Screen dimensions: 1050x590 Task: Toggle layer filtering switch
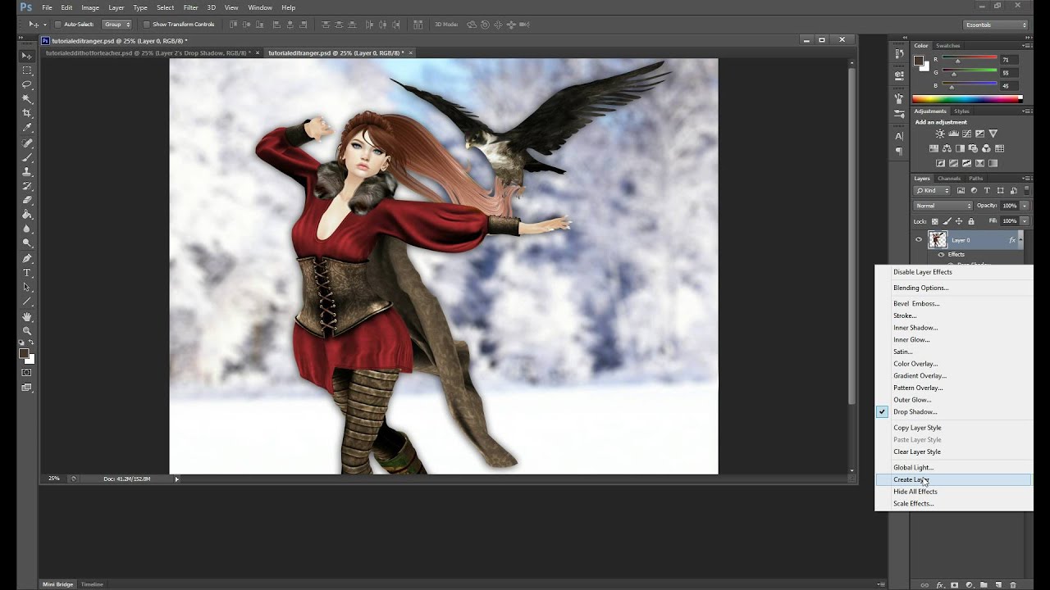1025,191
